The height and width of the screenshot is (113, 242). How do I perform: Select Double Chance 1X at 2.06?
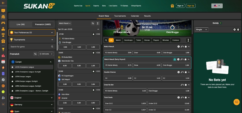tap(118, 78)
